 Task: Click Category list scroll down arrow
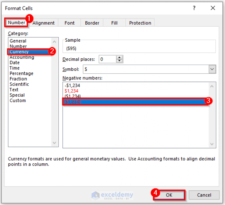click(x=54, y=143)
